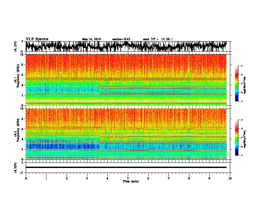Click the "-3" label on ch.1 colorbar
The image size is (259, 200).
pyautogui.click(x=241, y=66)
